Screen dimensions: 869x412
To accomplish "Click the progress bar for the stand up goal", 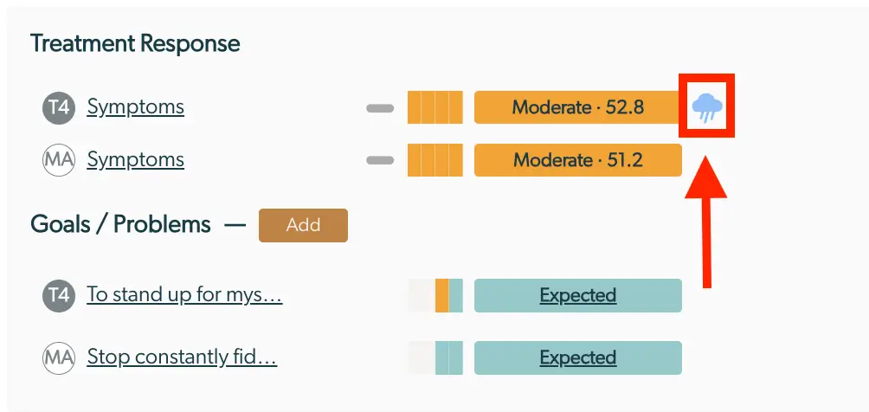I will [x=435, y=295].
